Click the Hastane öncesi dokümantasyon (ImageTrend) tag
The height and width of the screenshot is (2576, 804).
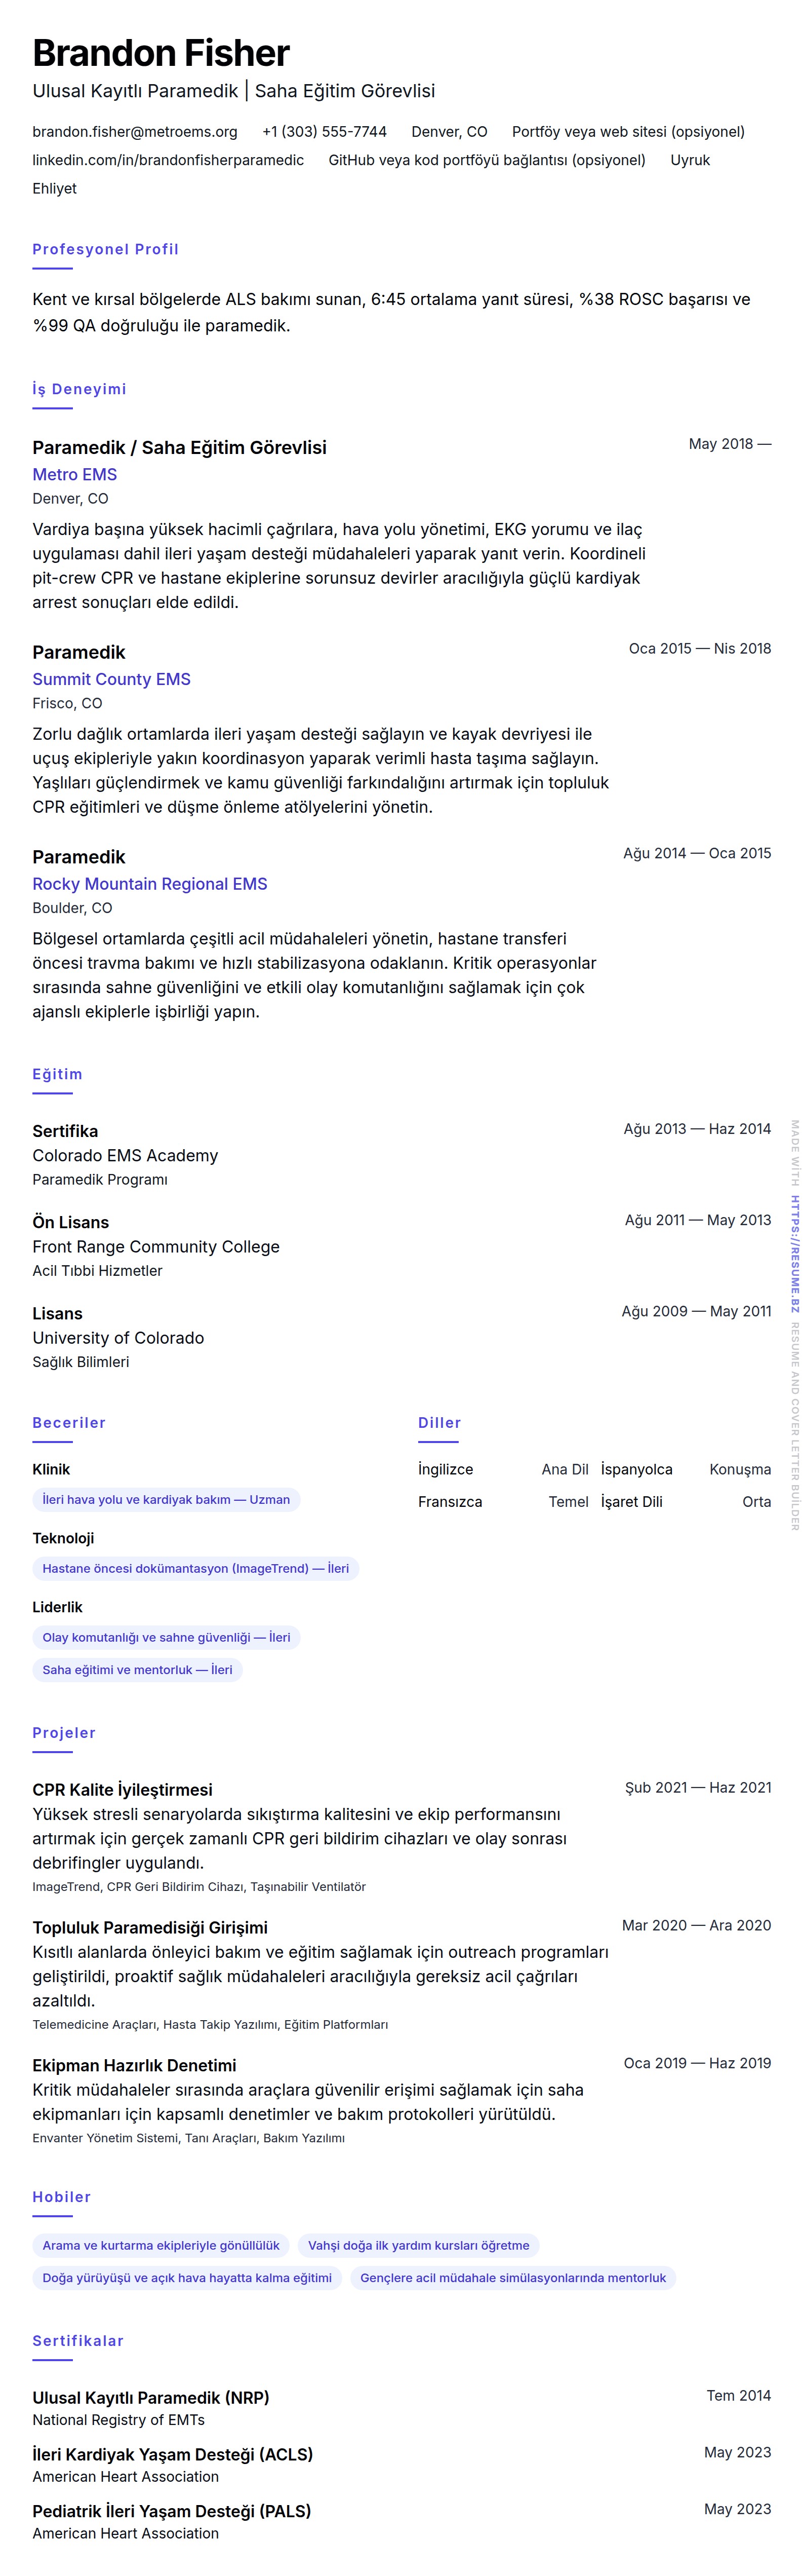(196, 1568)
